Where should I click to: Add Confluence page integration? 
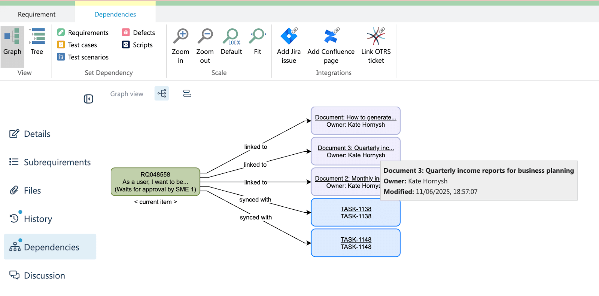tap(331, 36)
